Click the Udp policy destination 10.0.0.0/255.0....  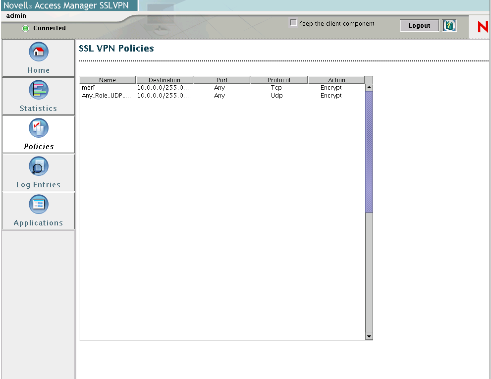pyautogui.click(x=164, y=96)
